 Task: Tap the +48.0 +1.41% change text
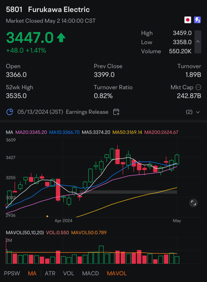tap(26, 51)
